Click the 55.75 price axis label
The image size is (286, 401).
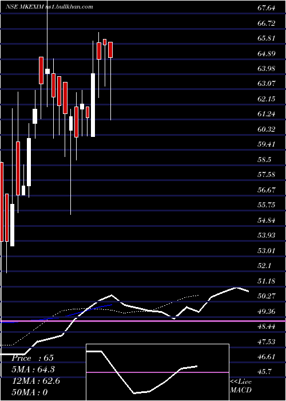(x=267, y=205)
